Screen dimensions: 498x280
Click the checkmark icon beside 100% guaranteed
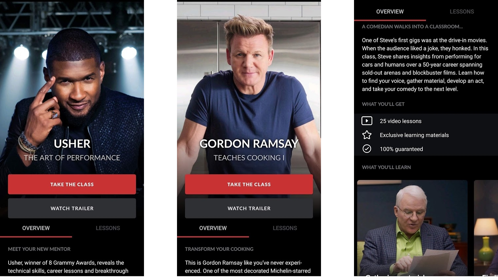pos(367,149)
